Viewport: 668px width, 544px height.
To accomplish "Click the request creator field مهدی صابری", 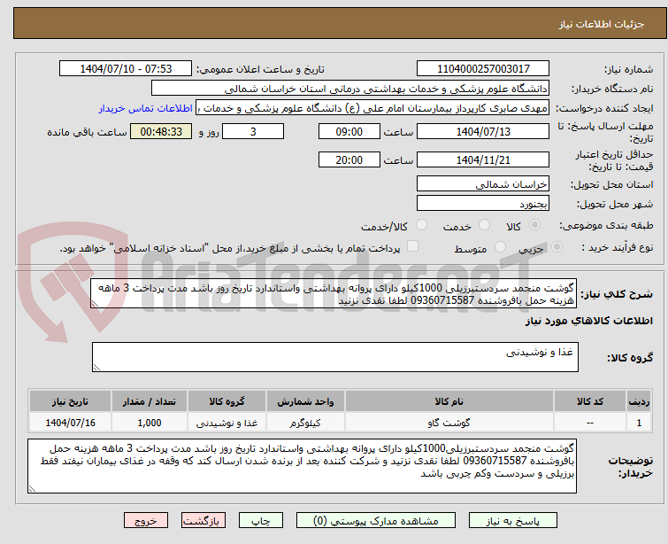I will click(372, 108).
